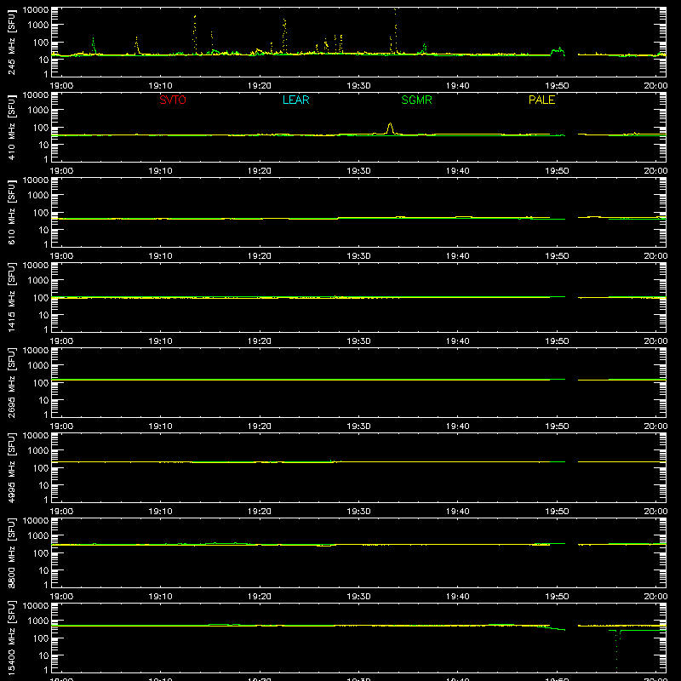Select the 410 MHz [SFU] axis title
The height and width of the screenshot is (681, 681).
point(12,127)
